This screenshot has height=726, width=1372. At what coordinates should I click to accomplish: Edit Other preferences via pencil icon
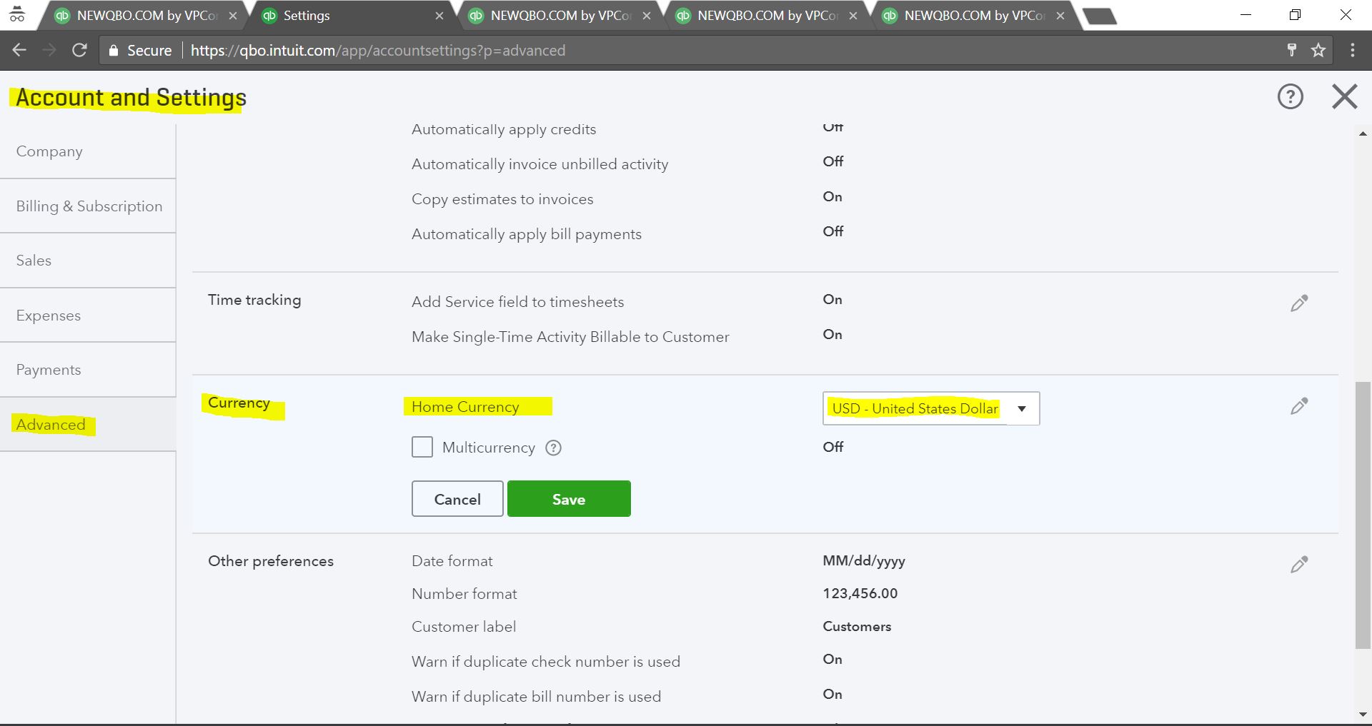(1299, 565)
